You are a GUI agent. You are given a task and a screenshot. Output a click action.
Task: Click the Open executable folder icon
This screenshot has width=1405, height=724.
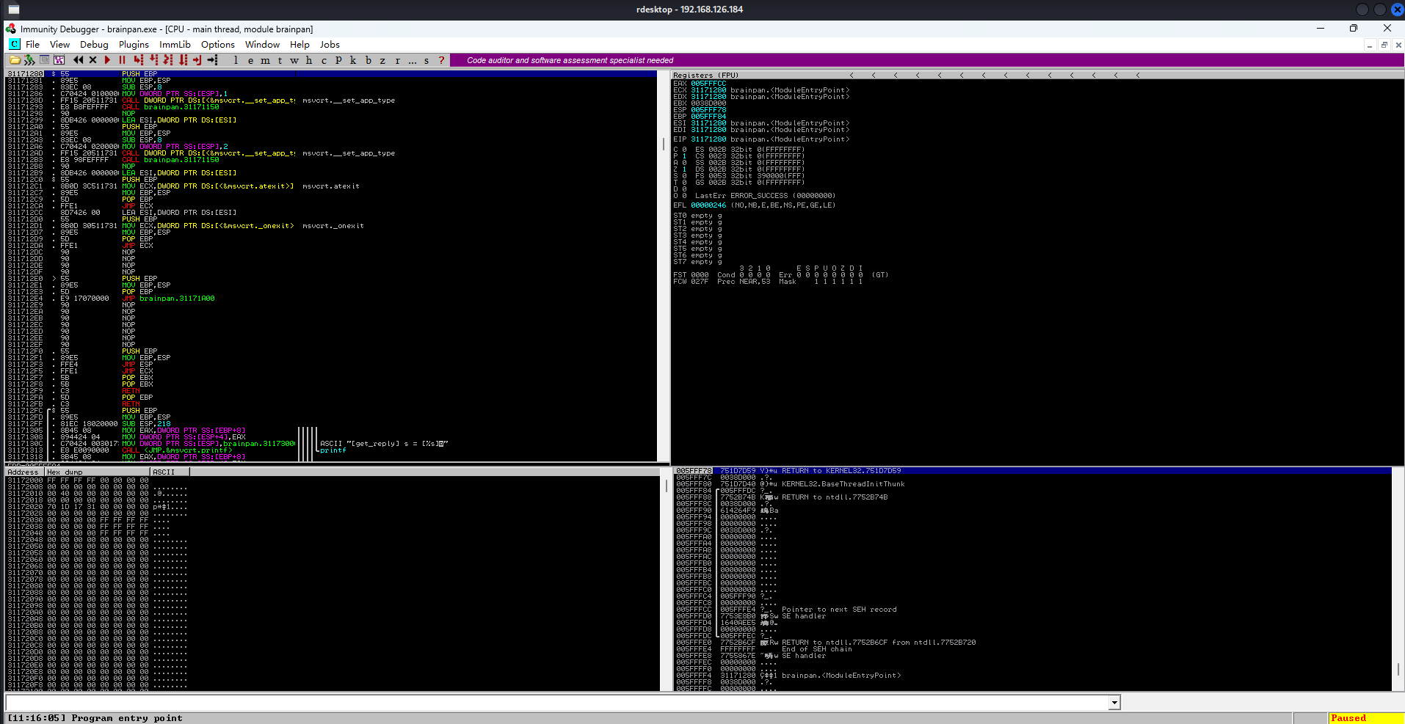(15, 60)
